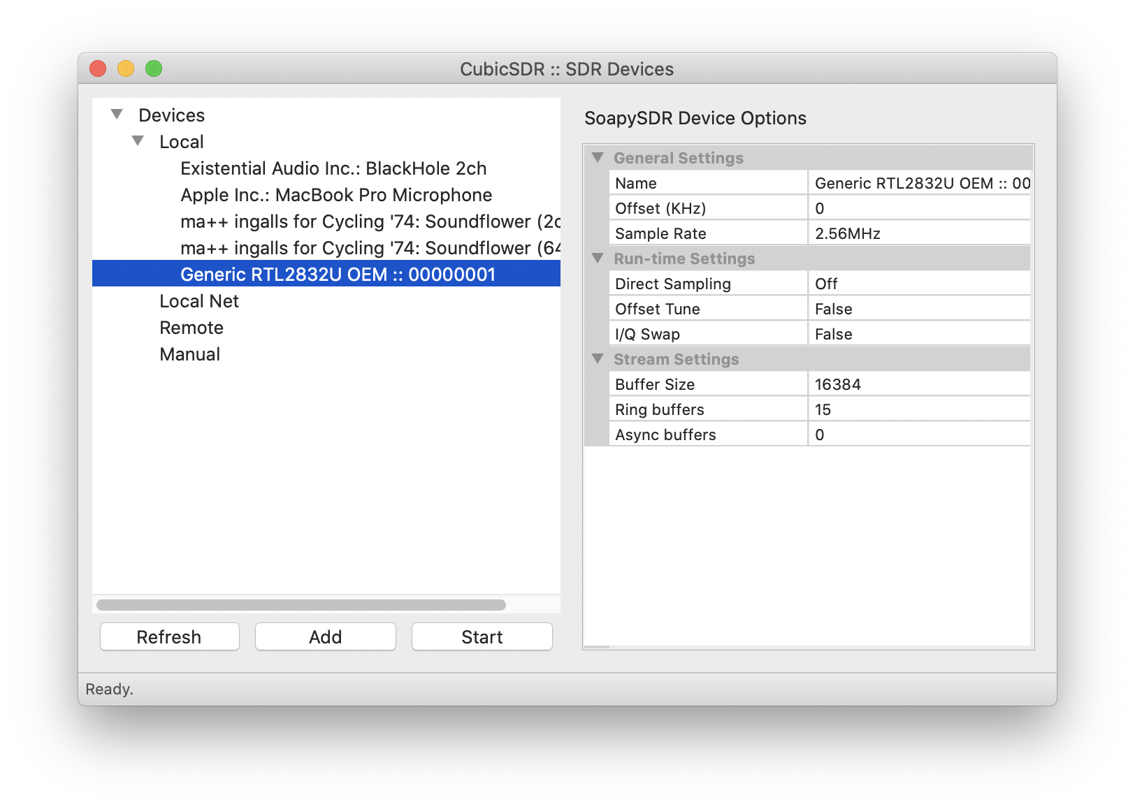Click the Run-time Settings header text

[684, 258]
